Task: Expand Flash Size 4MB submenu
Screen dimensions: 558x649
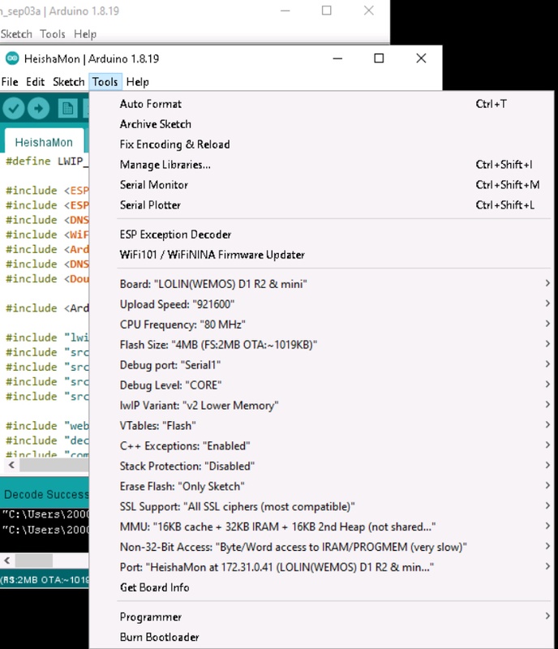Action: 322,346
